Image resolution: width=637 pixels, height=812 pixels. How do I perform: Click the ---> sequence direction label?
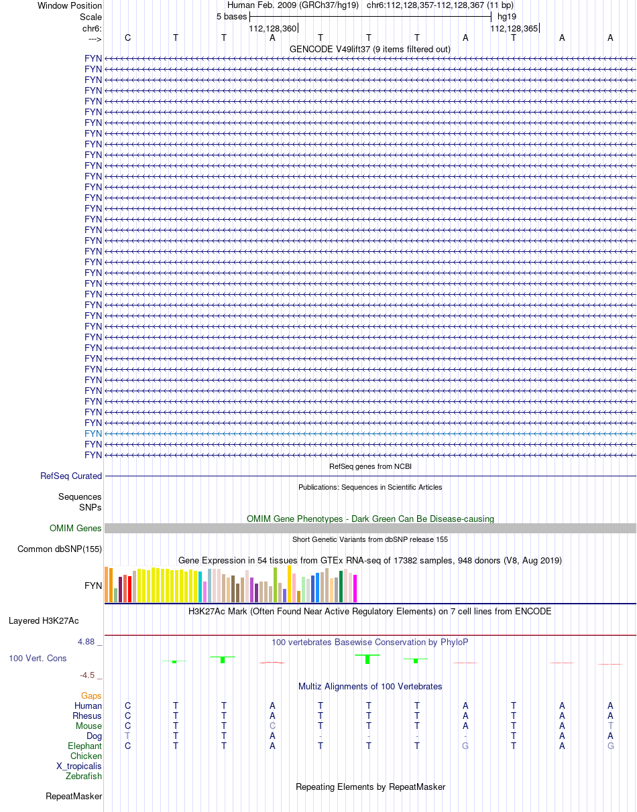(94, 39)
